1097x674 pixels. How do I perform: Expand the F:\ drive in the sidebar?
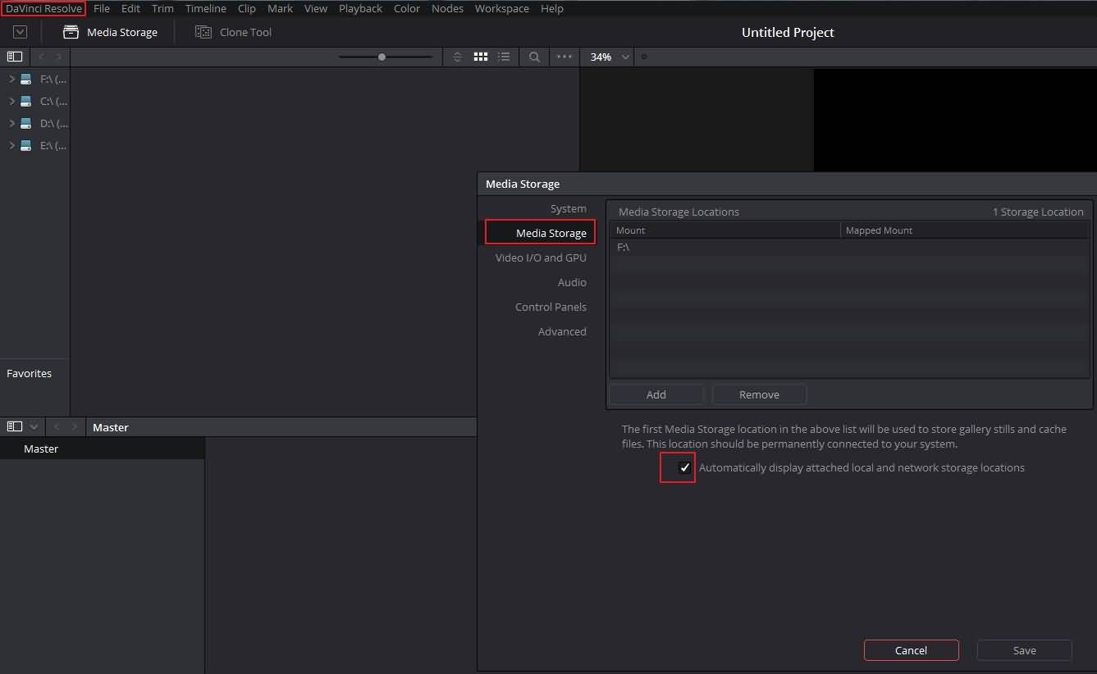pos(11,79)
